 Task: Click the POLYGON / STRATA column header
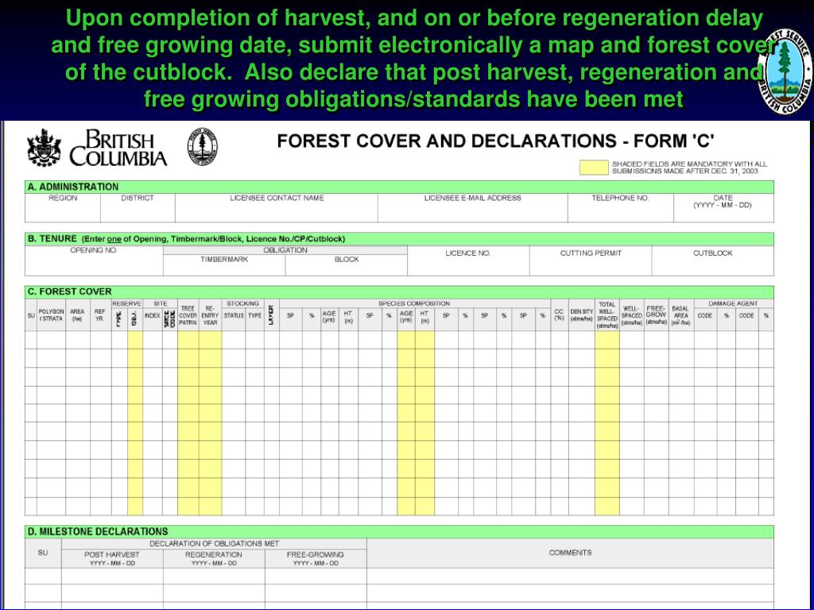click(x=51, y=315)
